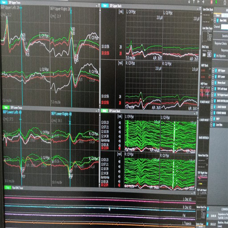
Task: Expand the L BAER MASK settings chevron
Action: (212, 107)
